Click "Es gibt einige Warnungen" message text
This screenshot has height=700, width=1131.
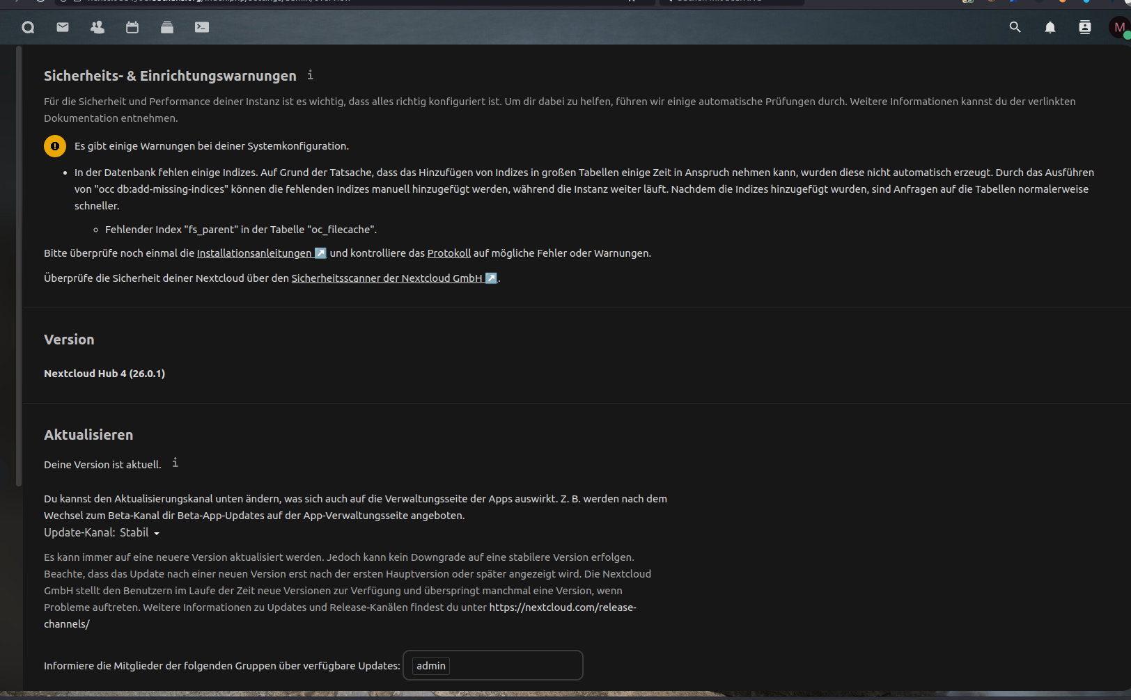[212, 146]
